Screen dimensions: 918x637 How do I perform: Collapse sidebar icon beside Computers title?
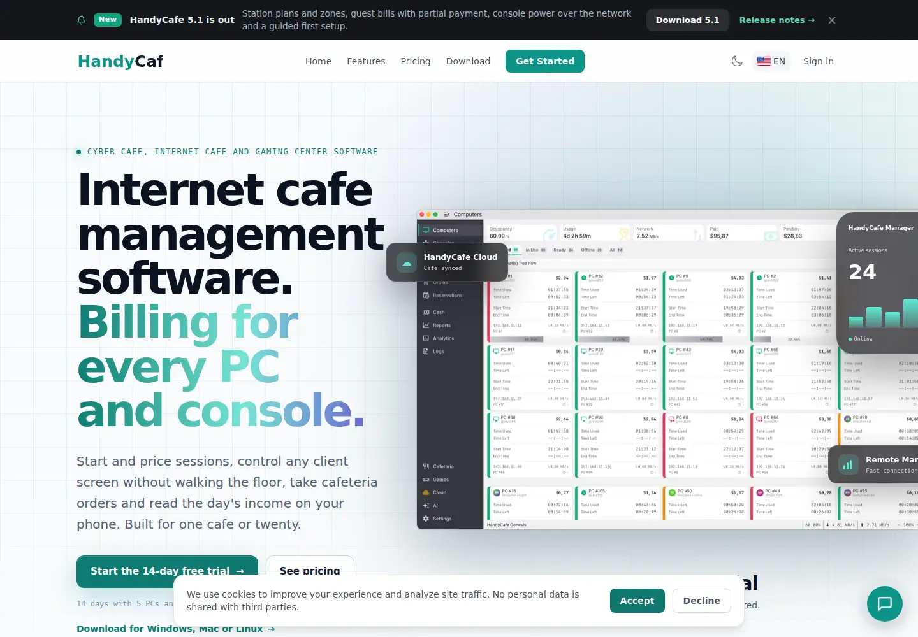447,215
